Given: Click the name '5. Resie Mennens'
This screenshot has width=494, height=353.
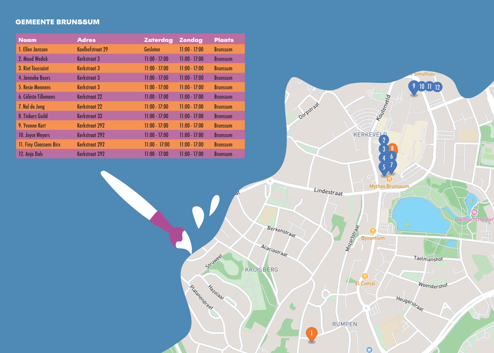Looking at the screenshot, I should click(x=34, y=87).
